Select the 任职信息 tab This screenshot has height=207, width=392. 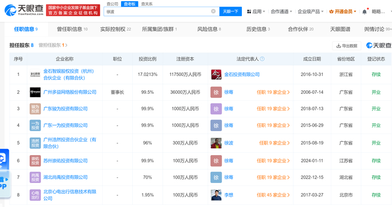click(x=26, y=29)
